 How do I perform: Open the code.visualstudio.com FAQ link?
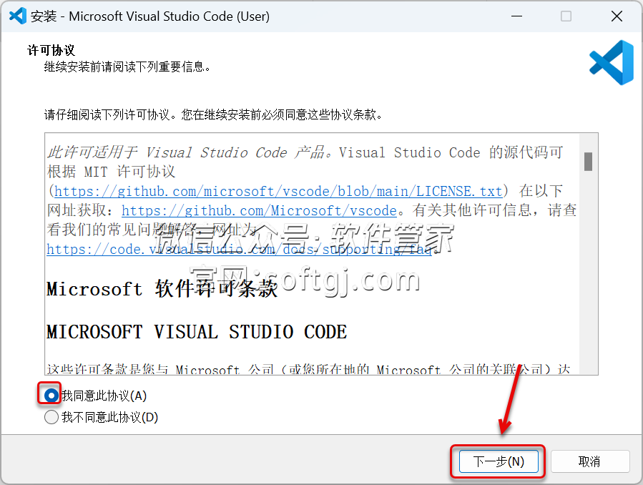click(239, 249)
